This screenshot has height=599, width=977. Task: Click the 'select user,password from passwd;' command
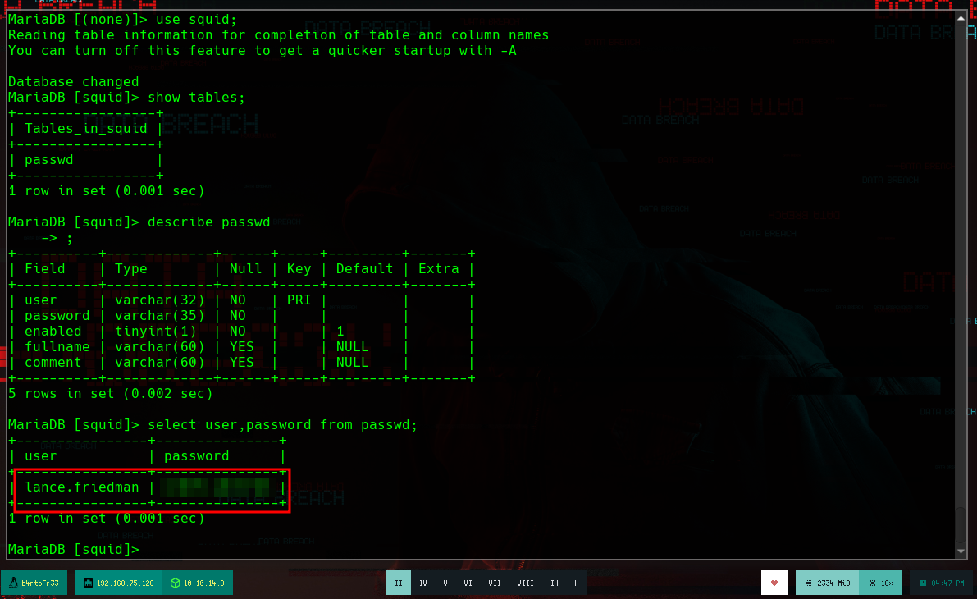[282, 424]
